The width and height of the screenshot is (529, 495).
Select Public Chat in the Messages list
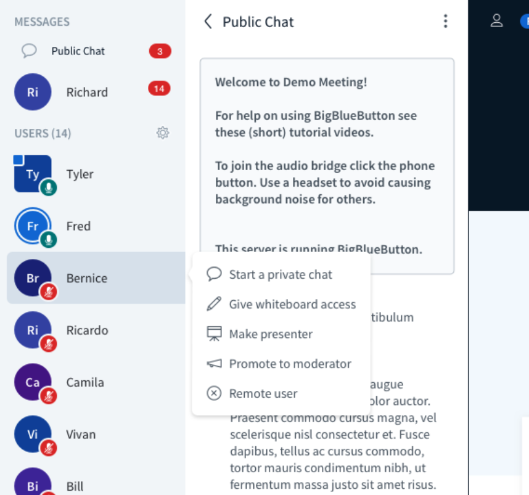click(x=92, y=51)
